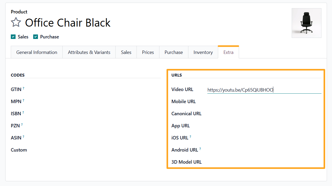The height and width of the screenshot is (186, 332).
Task: Click the office chair product image
Action: [306, 23]
